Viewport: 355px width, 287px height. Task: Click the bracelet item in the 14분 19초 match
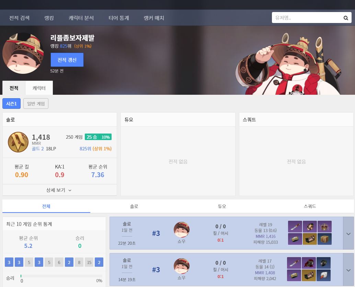pos(294,275)
